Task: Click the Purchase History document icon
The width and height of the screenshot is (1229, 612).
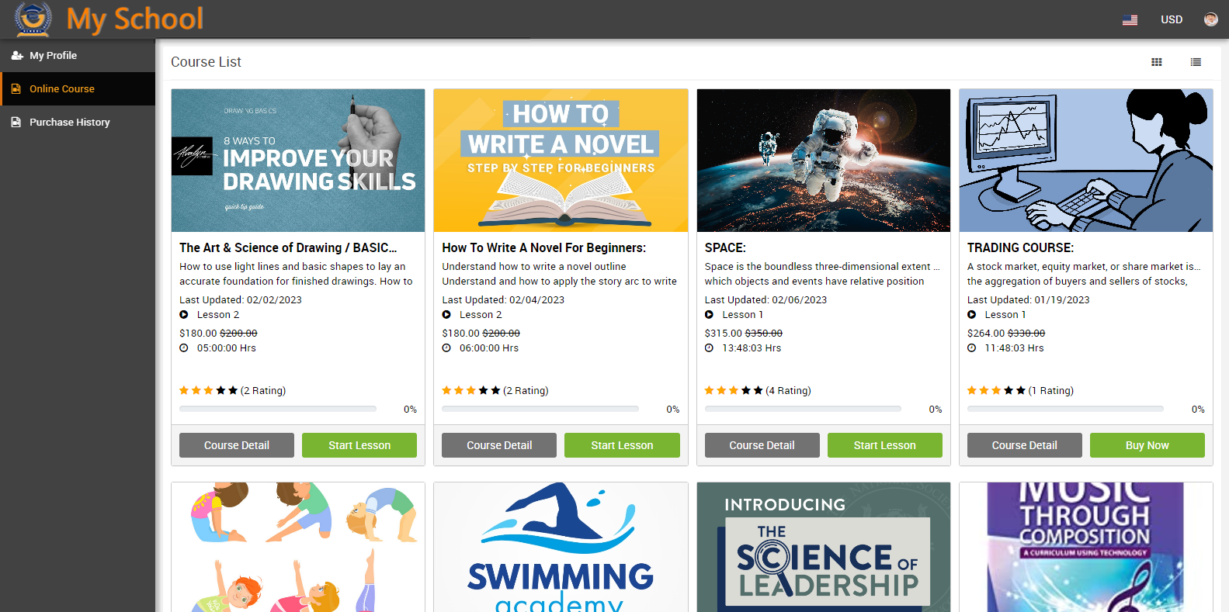Action: (x=16, y=123)
